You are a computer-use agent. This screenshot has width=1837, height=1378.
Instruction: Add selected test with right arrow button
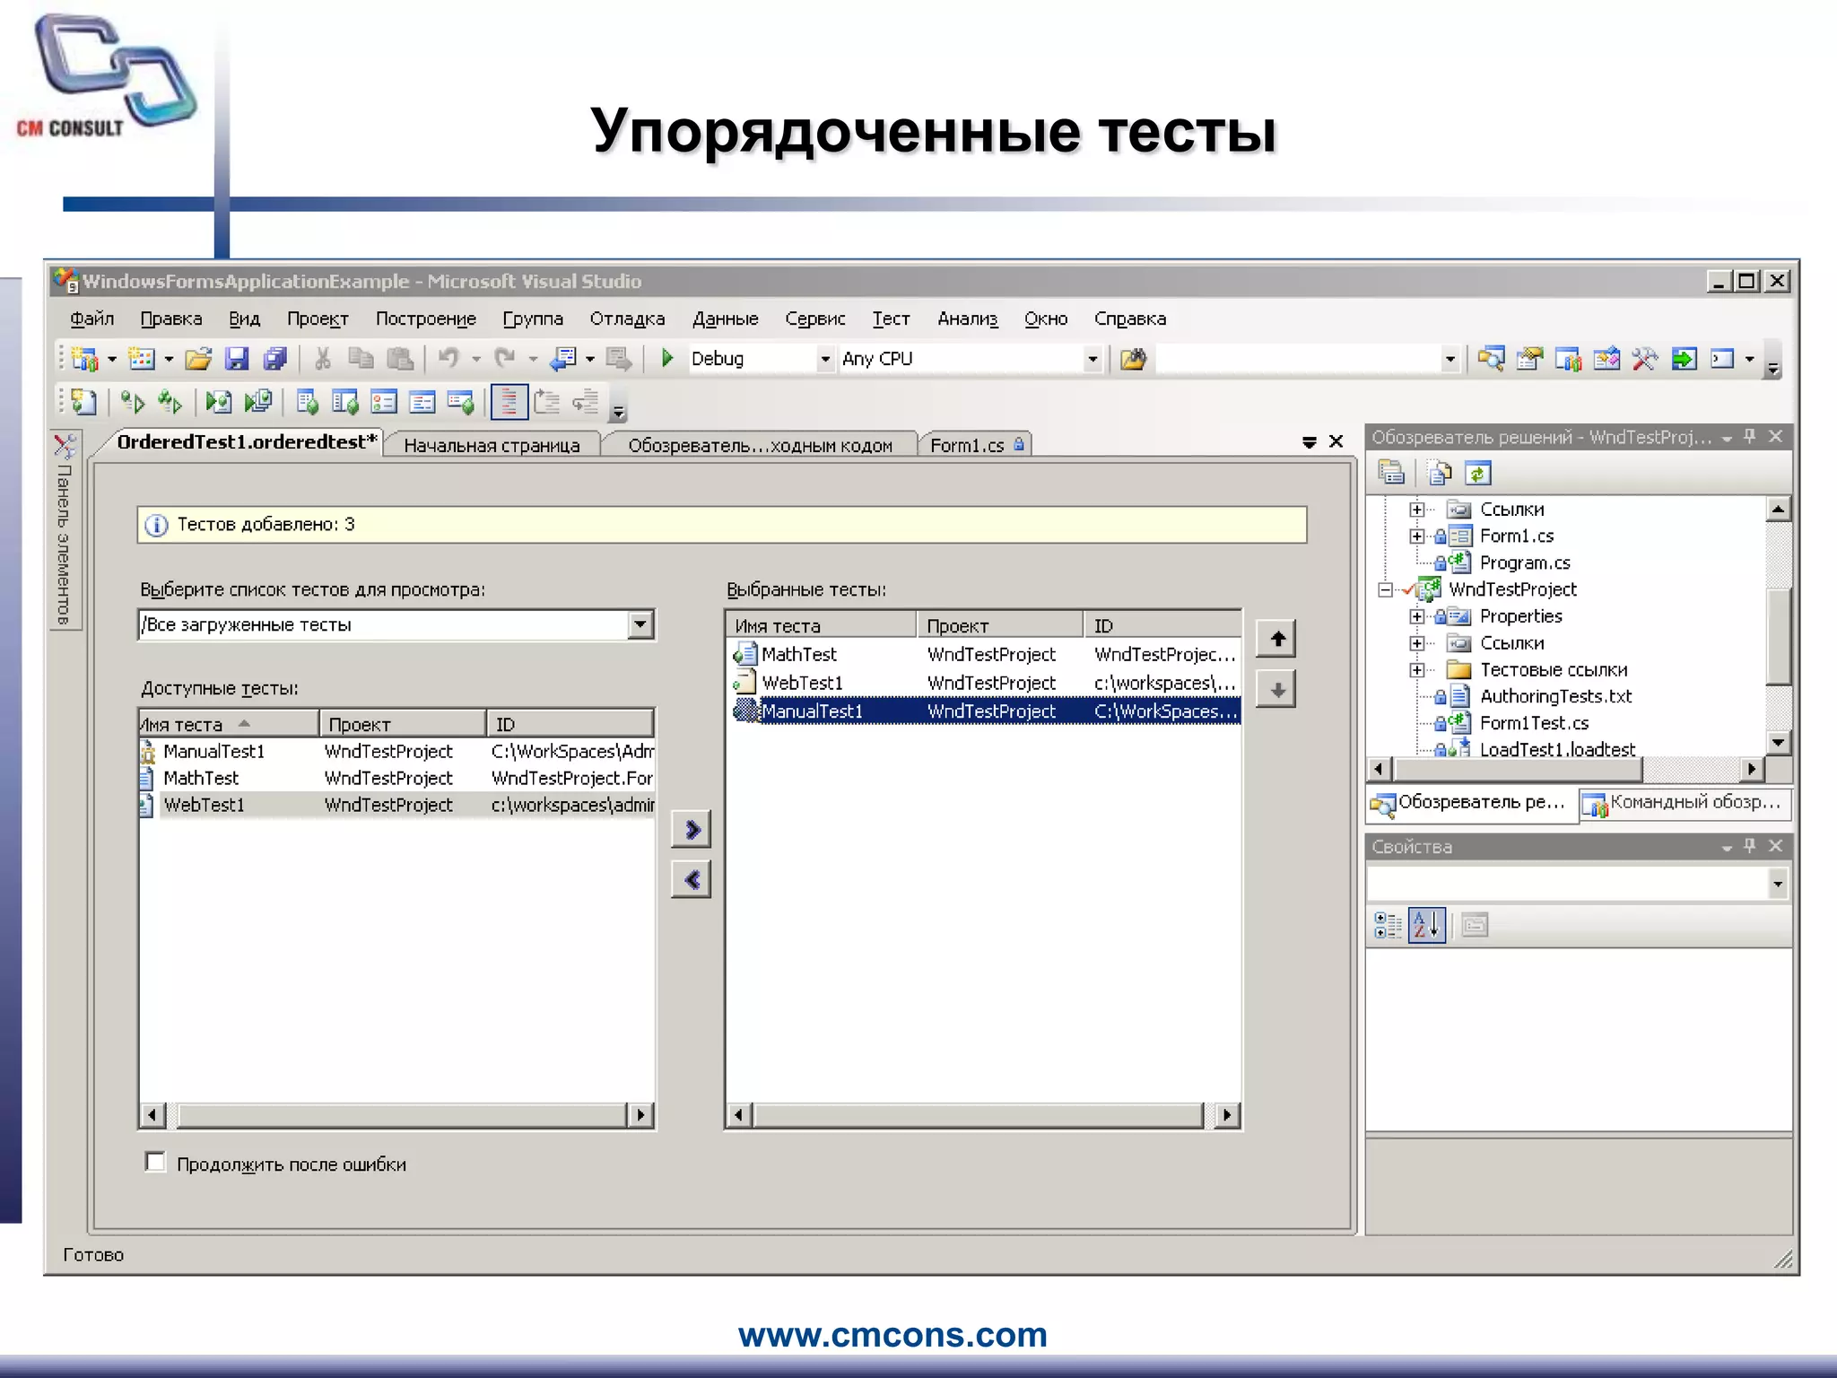(x=691, y=830)
